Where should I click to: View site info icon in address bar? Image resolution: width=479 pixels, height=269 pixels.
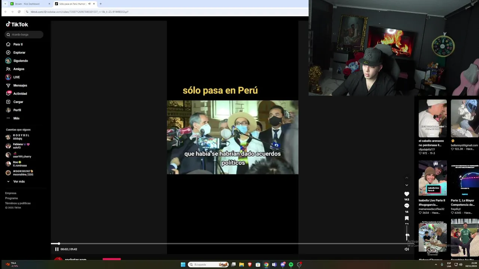click(27, 12)
